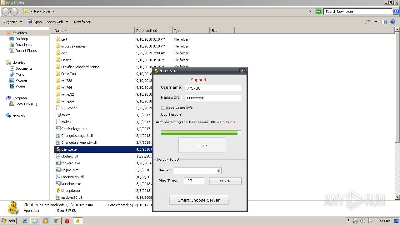Open Windows Media Player taskbar icon
Viewport: 400px width, 225px height.
pos(46,221)
